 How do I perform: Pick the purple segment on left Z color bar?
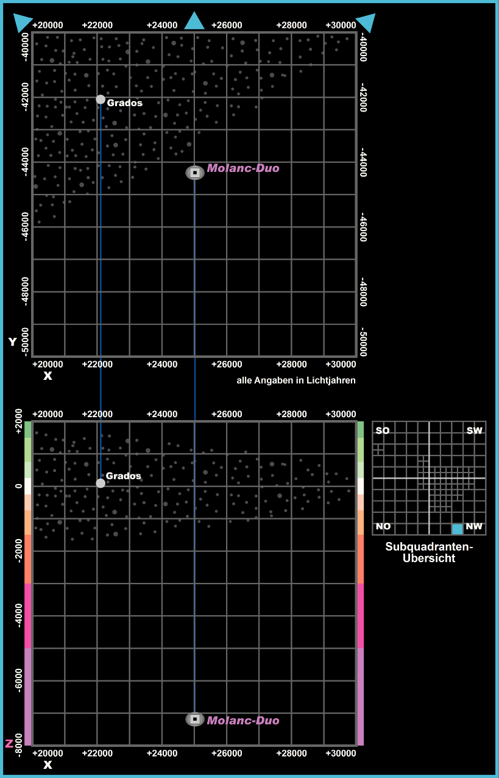coord(27,695)
